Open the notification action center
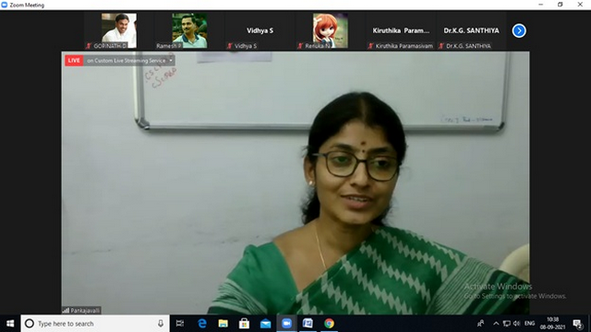The width and height of the screenshot is (591, 332). pyautogui.click(x=577, y=324)
